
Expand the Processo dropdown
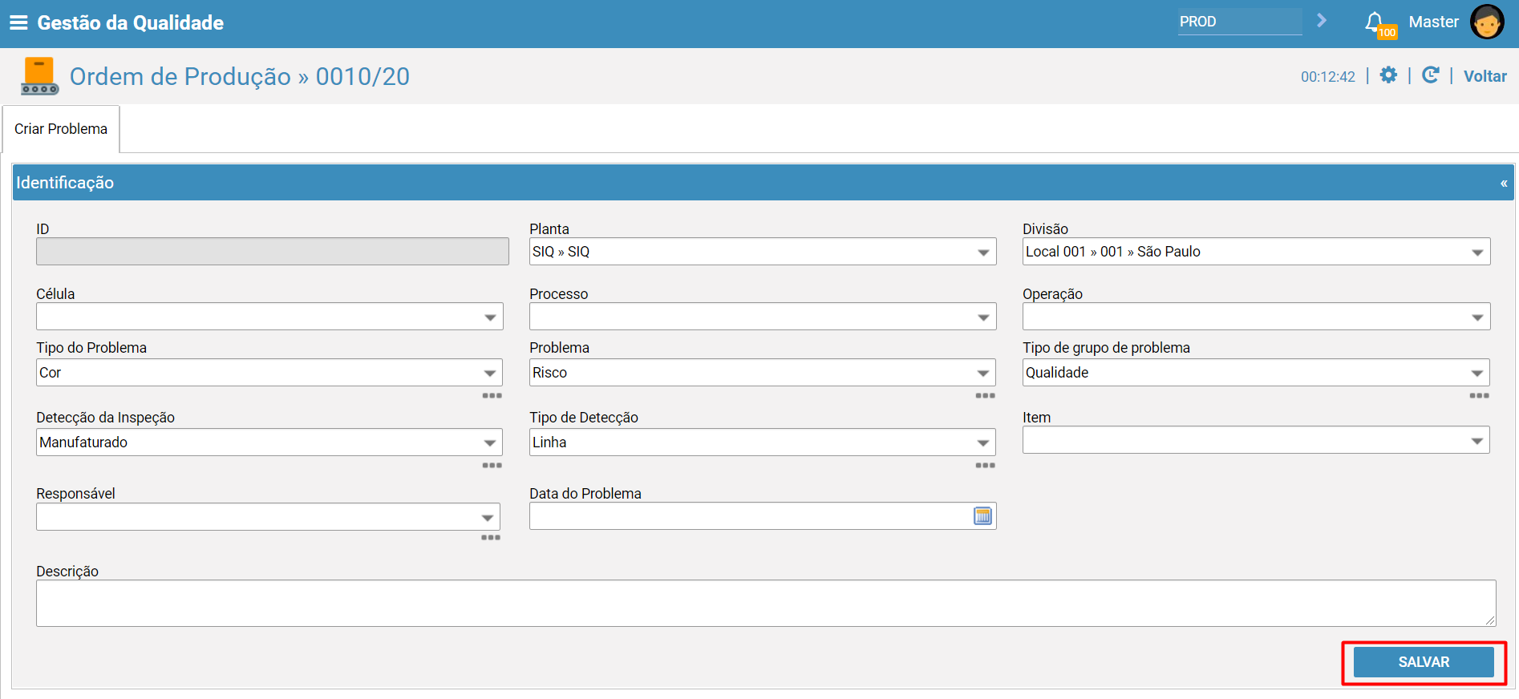pos(763,317)
